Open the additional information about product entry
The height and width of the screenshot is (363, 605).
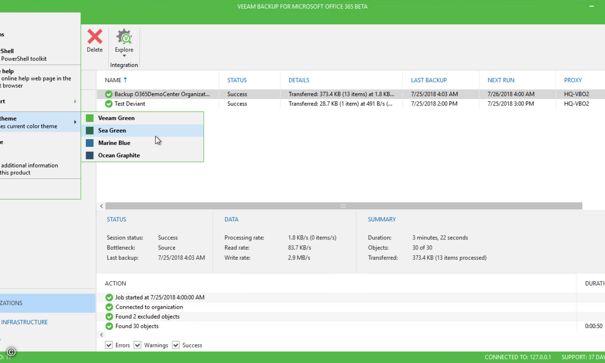(x=40, y=169)
